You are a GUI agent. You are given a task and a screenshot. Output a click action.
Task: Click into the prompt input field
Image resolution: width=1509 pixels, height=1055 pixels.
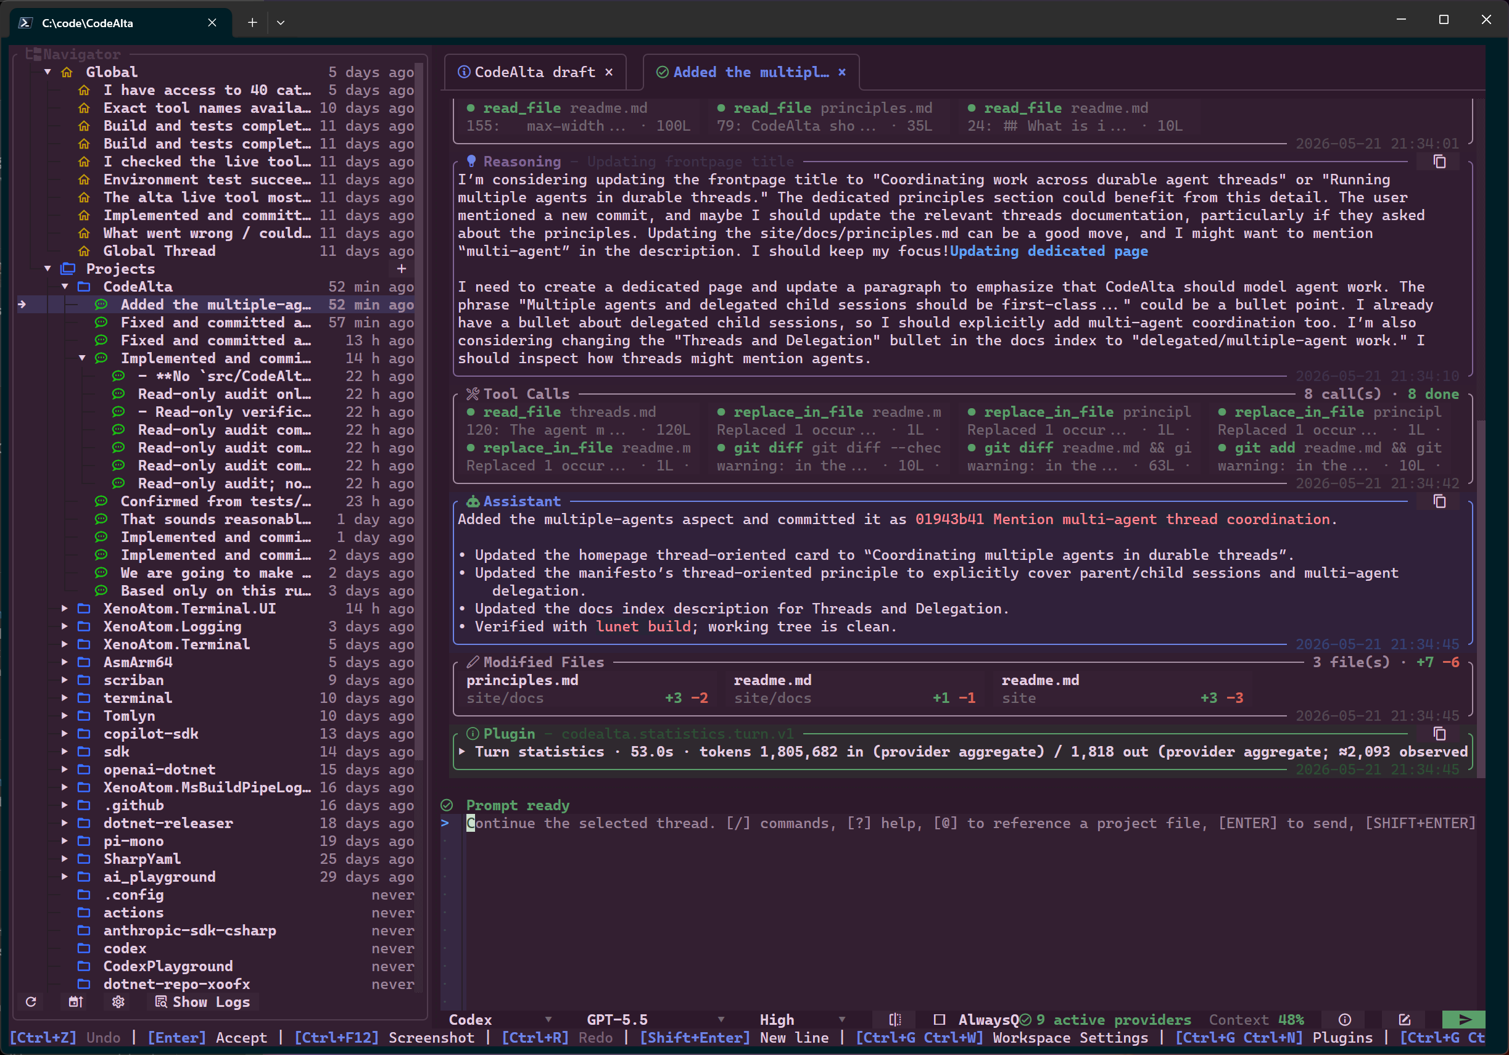(x=970, y=913)
